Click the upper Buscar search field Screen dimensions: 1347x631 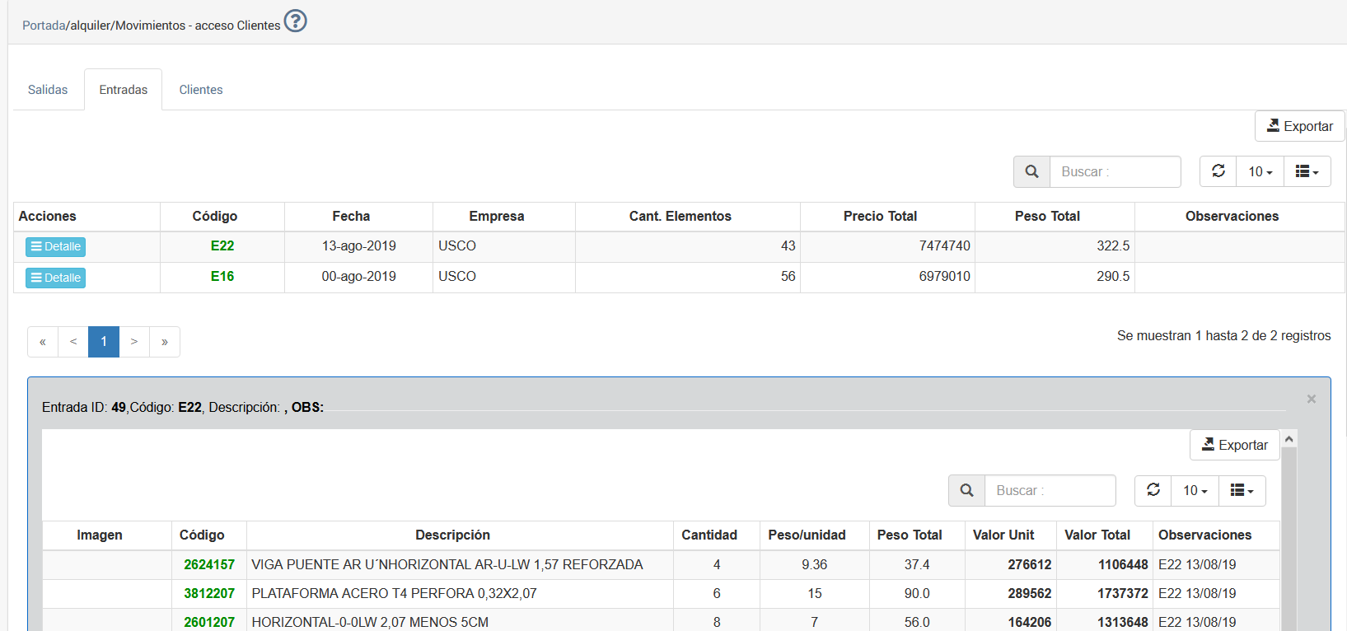tap(1115, 171)
